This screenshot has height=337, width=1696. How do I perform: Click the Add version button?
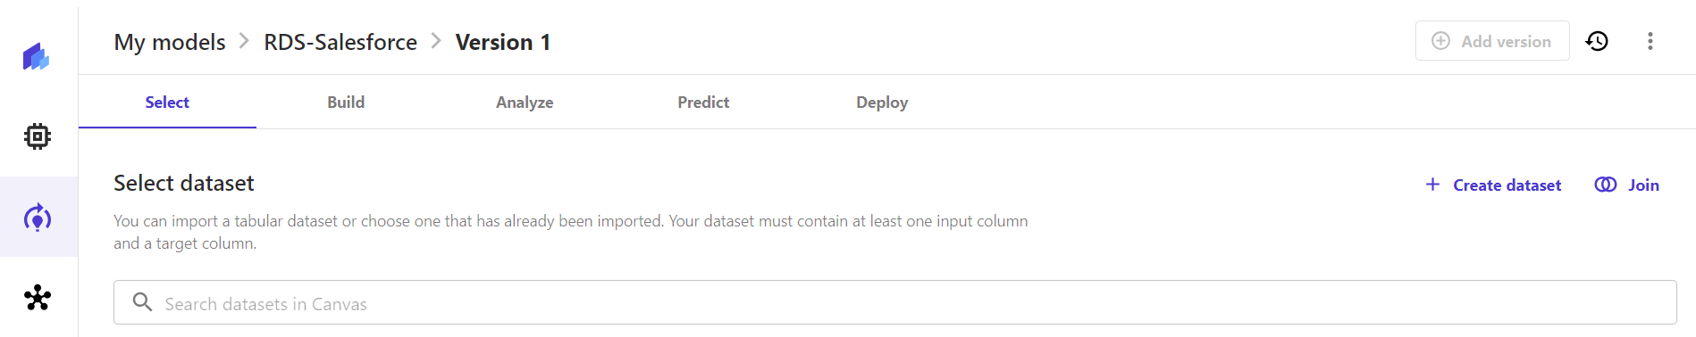coord(1492,41)
